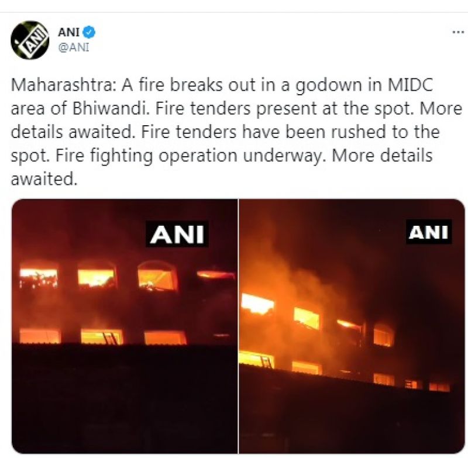Open the left fire photo thumbnail
Screen dimensions: 468x458
125,326
